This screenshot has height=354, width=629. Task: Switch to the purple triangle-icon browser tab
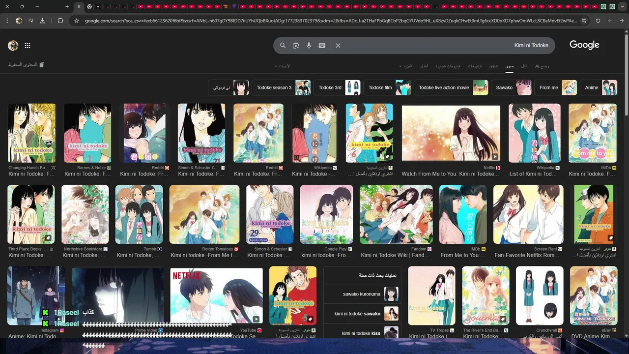tap(234, 6)
